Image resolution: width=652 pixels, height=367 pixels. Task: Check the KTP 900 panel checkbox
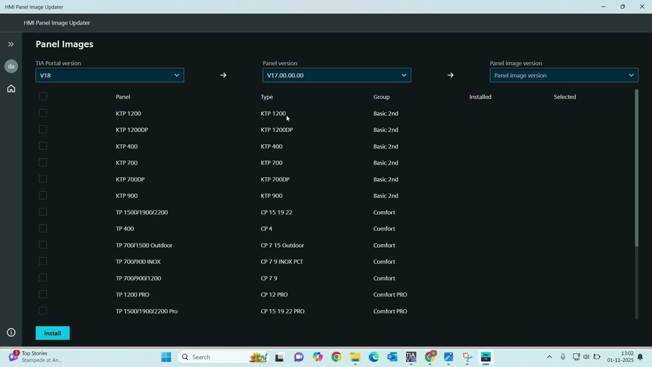tap(43, 195)
